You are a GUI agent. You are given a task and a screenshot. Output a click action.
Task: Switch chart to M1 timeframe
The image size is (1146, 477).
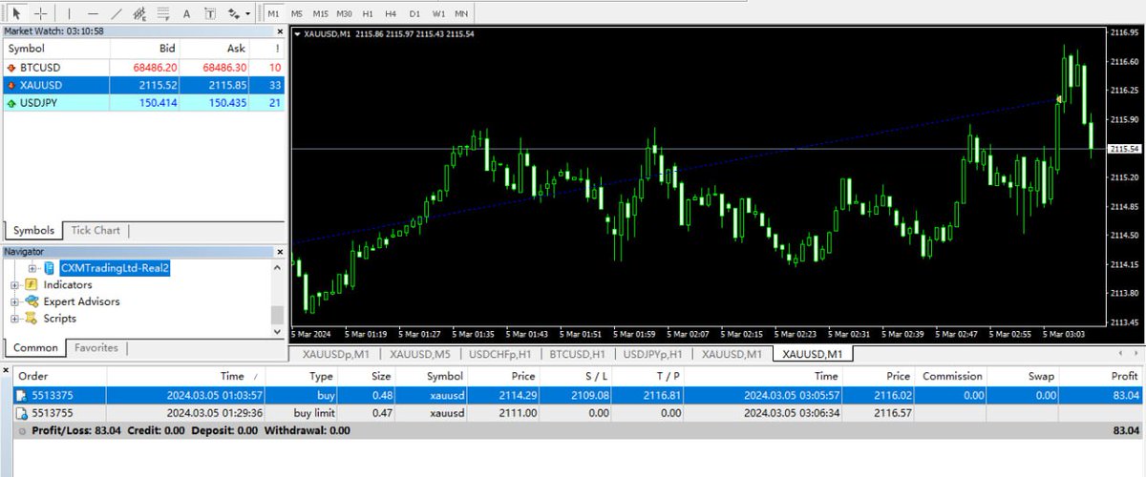pos(274,13)
